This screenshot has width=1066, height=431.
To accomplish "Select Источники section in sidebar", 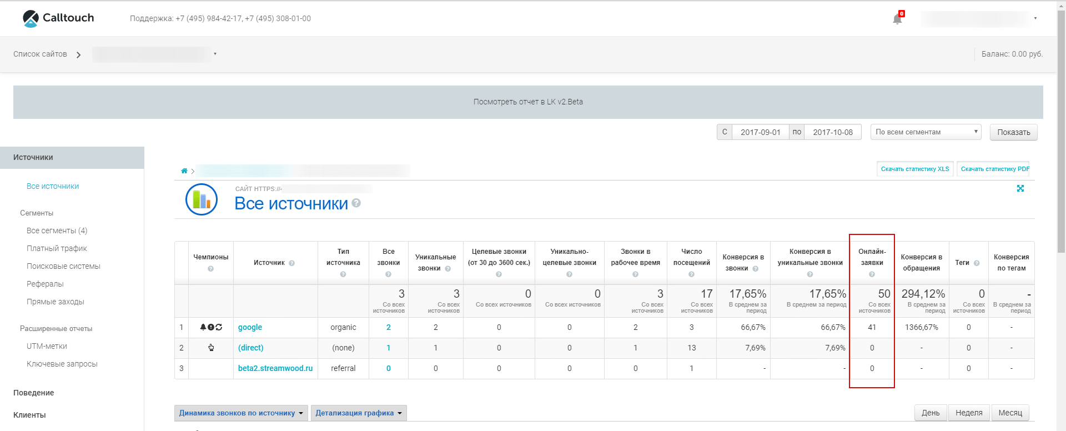I will tap(72, 158).
